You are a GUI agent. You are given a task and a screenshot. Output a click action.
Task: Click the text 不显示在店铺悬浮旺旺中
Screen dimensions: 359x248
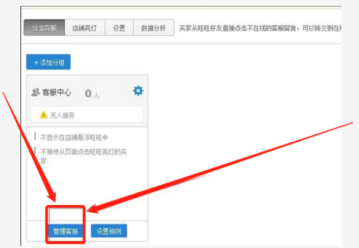tap(74, 137)
